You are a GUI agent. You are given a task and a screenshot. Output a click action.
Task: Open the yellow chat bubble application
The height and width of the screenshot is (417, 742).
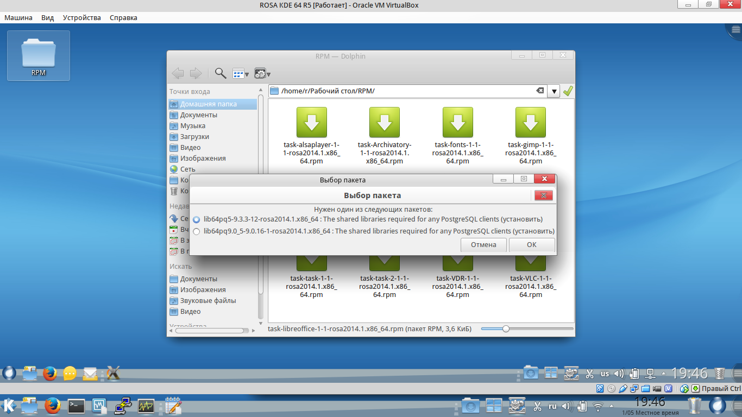coord(70,374)
